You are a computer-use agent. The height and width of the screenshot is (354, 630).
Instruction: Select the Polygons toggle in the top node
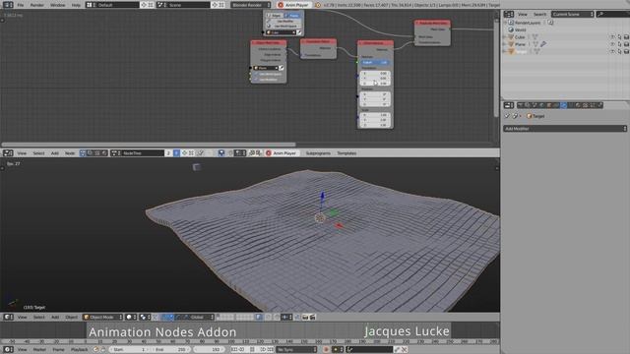[292, 16]
